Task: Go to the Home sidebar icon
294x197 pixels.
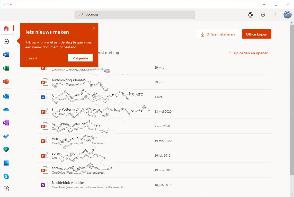Action: 6,28
